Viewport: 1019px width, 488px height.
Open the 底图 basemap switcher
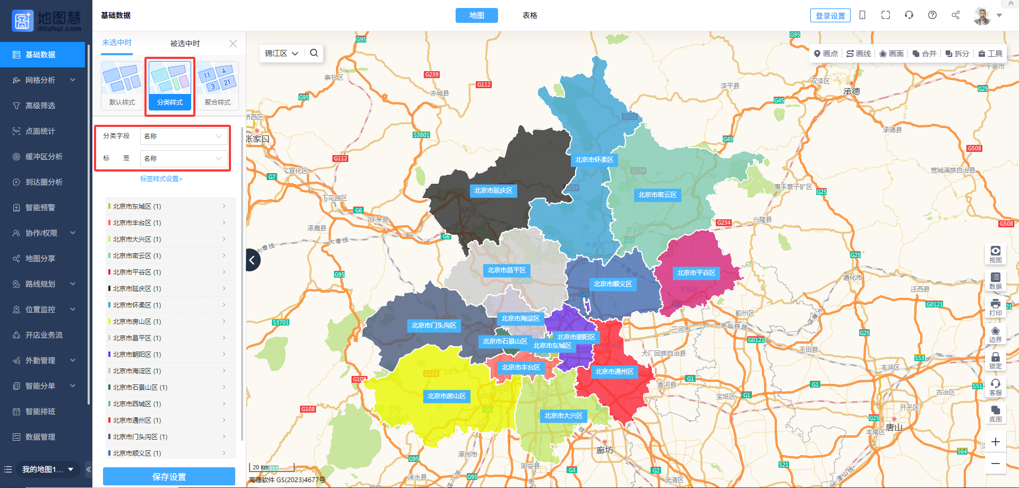point(995,414)
